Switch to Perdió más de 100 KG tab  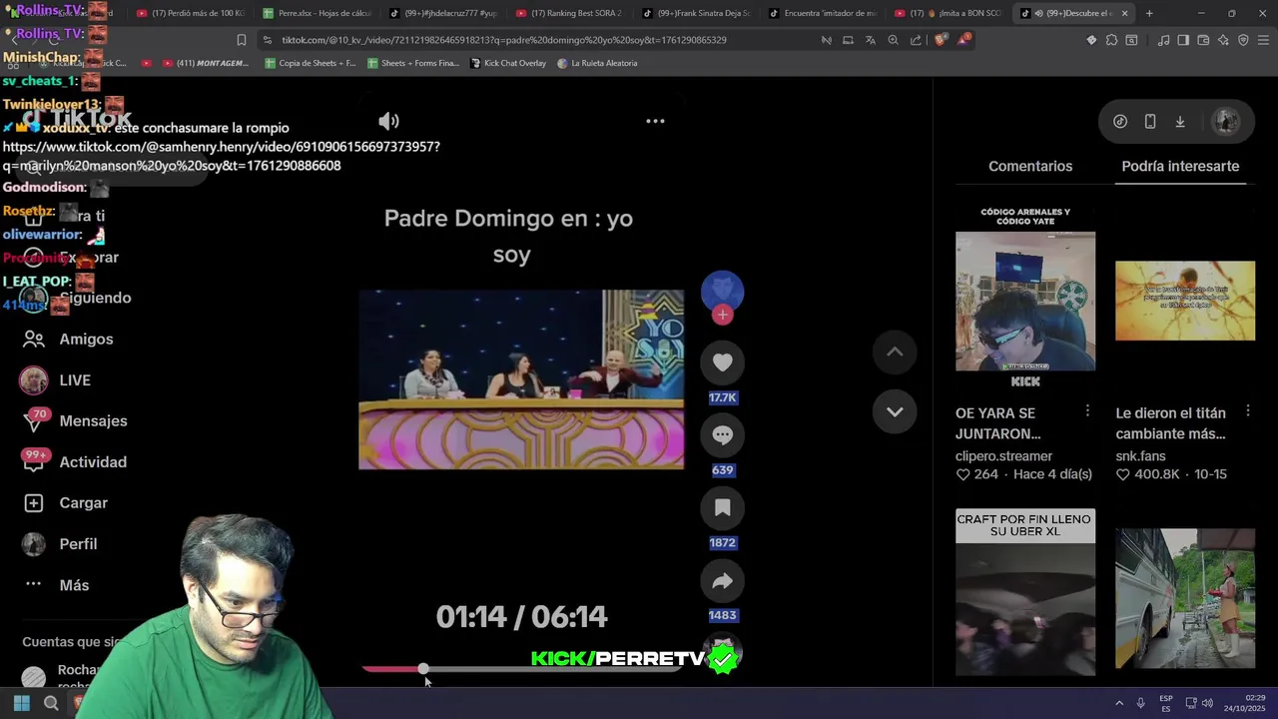(x=191, y=13)
